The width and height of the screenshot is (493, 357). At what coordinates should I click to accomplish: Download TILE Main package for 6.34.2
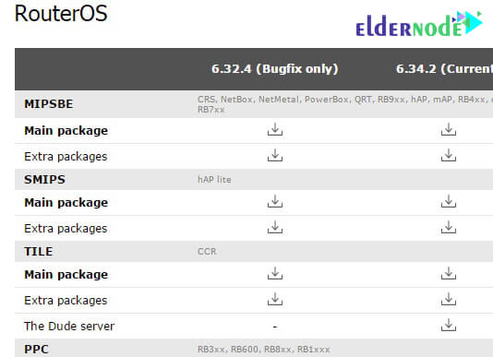coord(449,273)
